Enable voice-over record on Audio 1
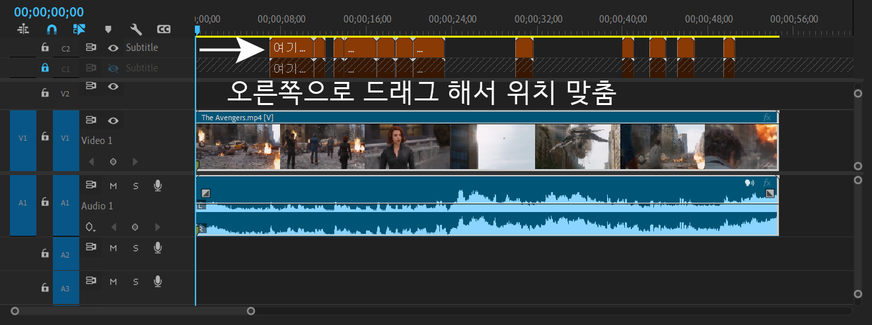 pyautogui.click(x=157, y=186)
